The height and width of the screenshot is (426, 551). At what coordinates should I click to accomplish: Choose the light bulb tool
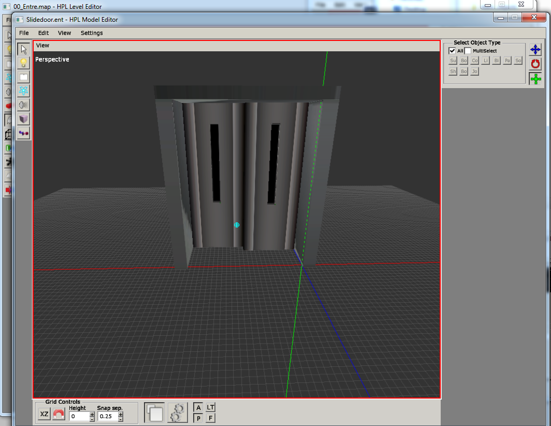pyautogui.click(x=23, y=63)
